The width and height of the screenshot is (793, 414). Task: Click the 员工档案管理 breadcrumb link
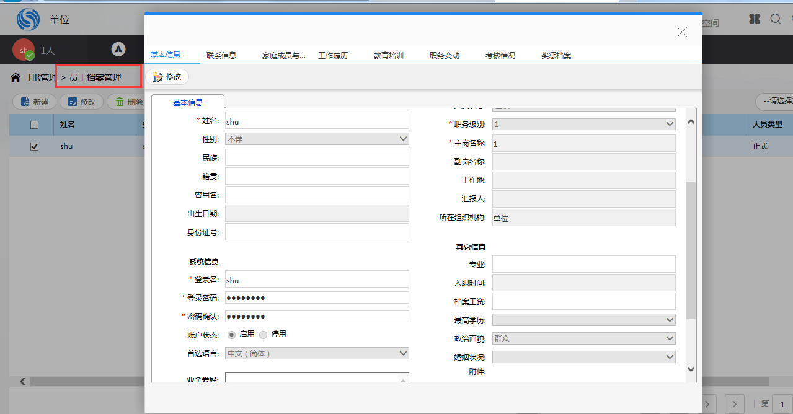pos(95,78)
